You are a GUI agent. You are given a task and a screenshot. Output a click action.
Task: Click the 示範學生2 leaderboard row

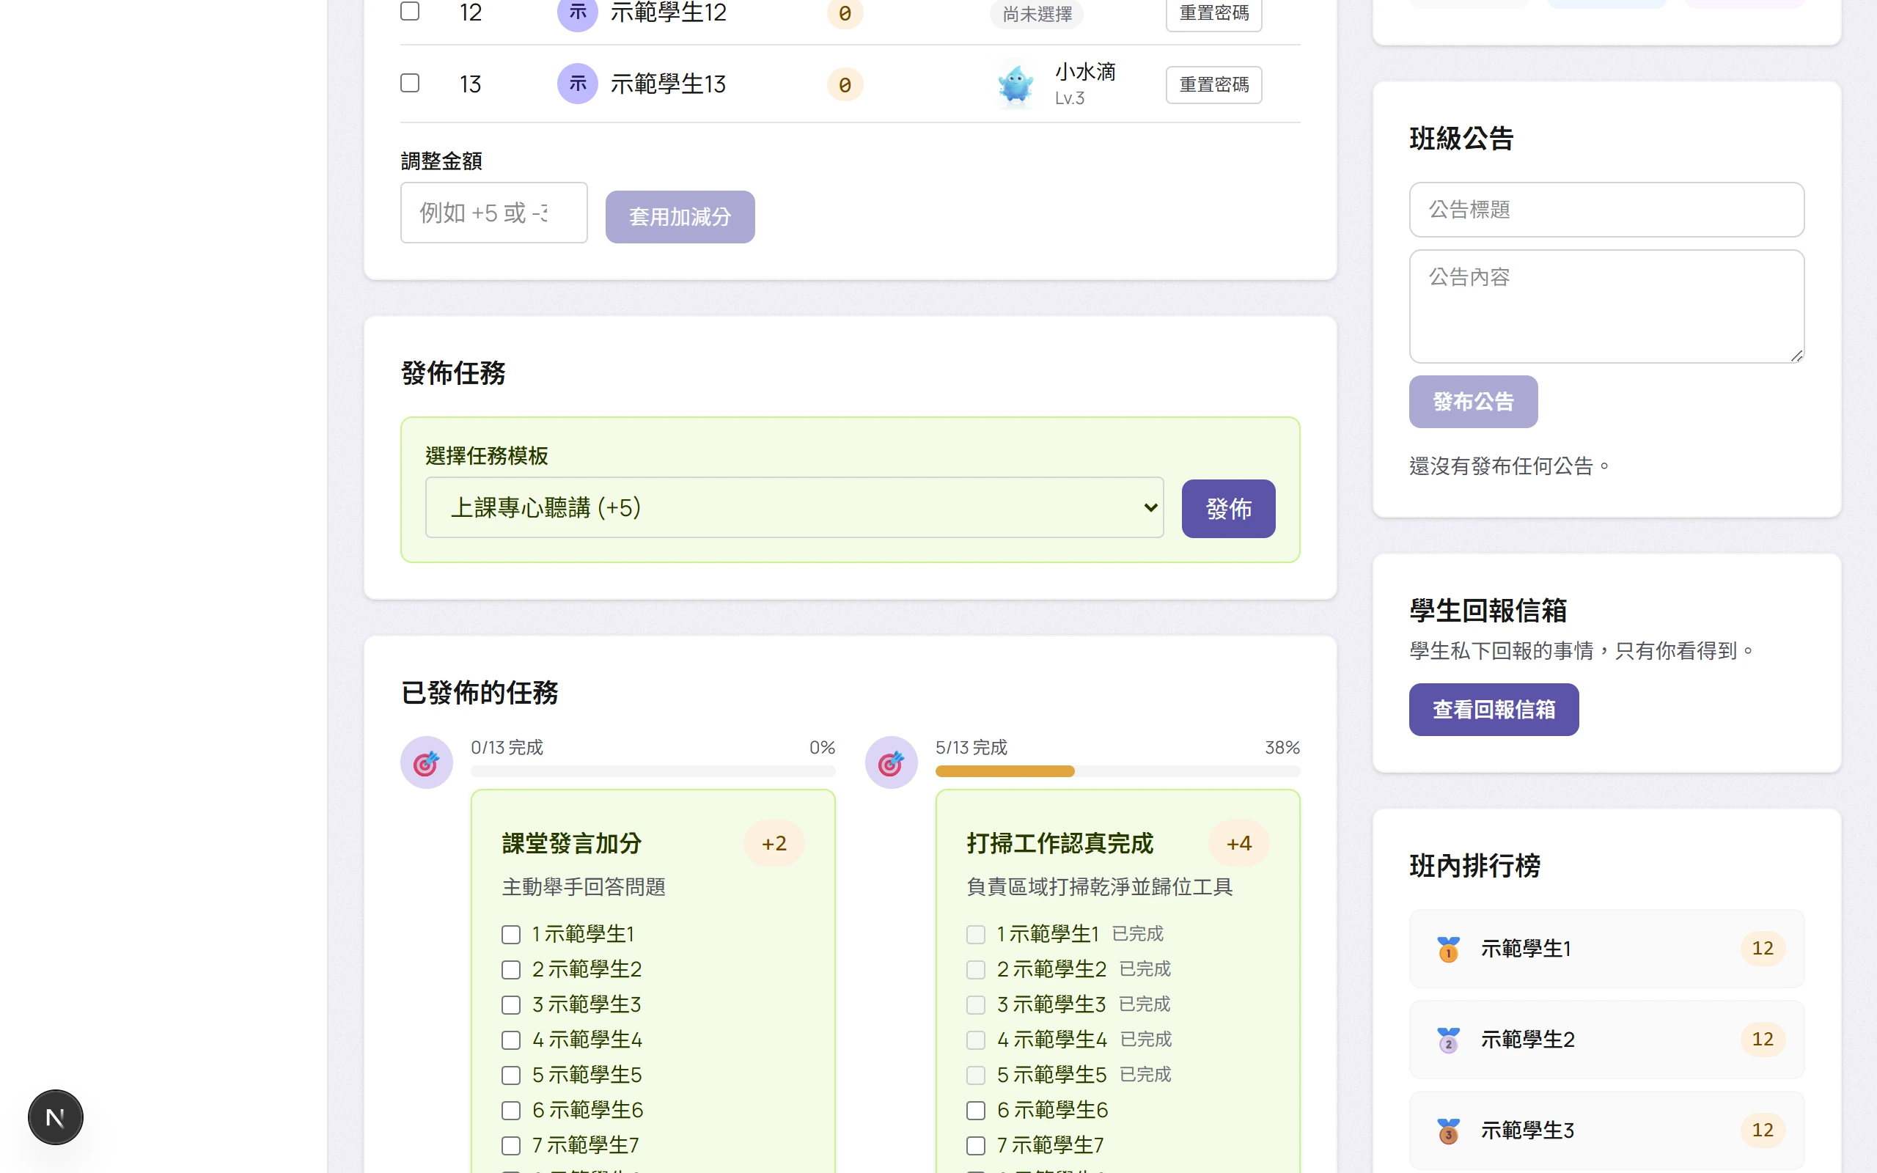tap(1606, 1040)
